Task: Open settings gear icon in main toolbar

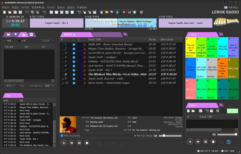Action: click(141, 12)
